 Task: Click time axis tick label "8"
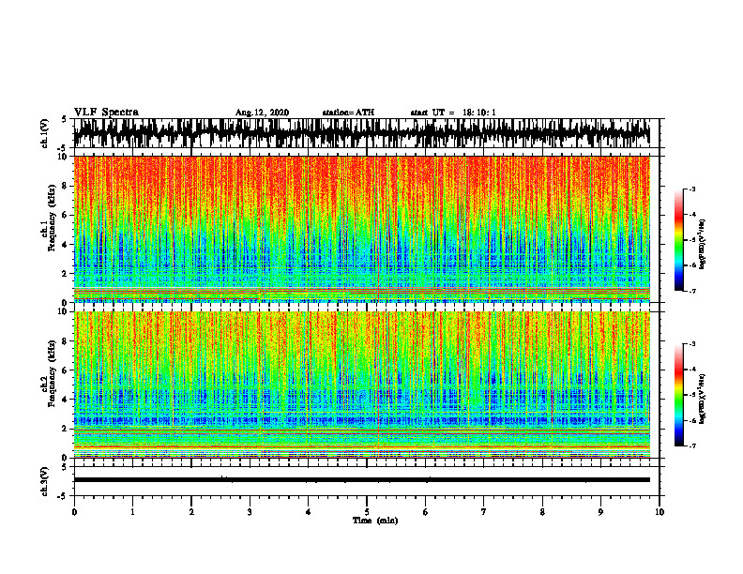click(542, 512)
